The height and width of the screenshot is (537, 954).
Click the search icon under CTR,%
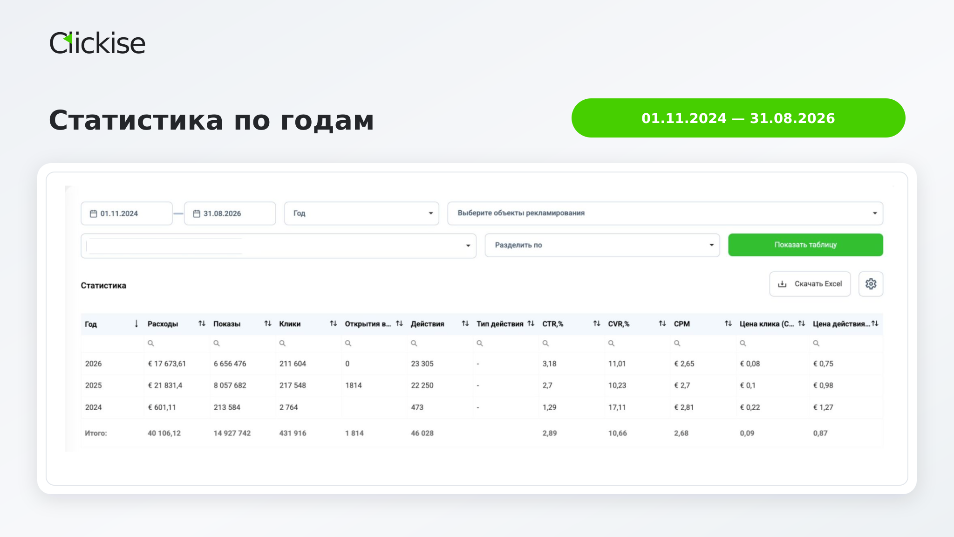tap(545, 343)
